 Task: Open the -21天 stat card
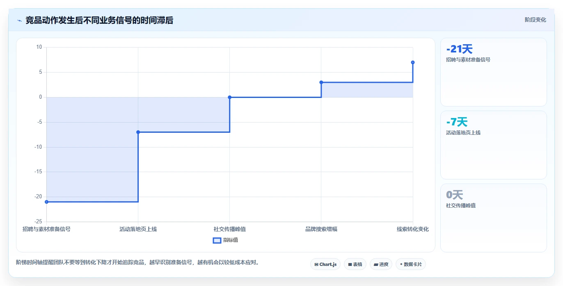tap(494, 72)
